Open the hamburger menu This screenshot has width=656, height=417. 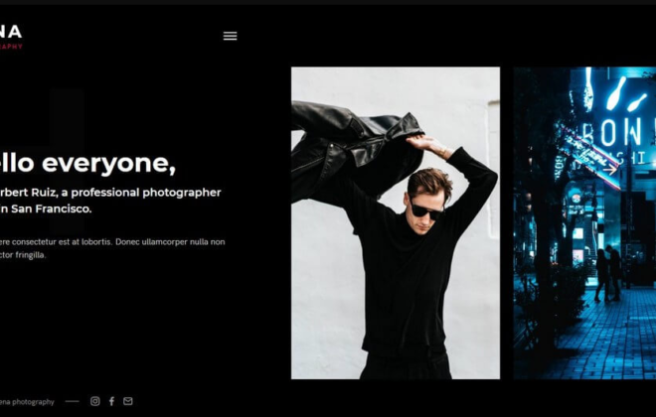click(231, 36)
